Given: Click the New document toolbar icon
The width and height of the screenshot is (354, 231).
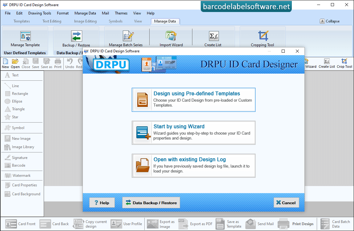Looking at the screenshot, I should [6, 63].
